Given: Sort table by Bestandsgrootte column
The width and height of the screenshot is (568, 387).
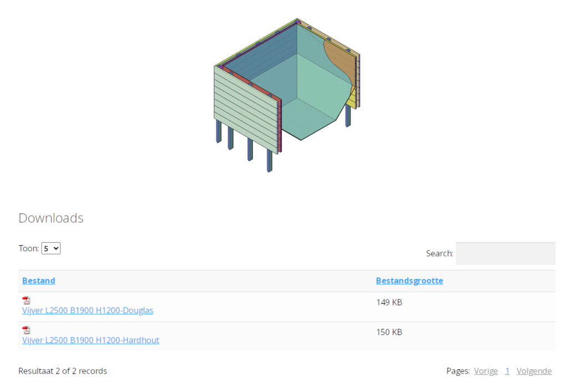Looking at the screenshot, I should tap(409, 281).
